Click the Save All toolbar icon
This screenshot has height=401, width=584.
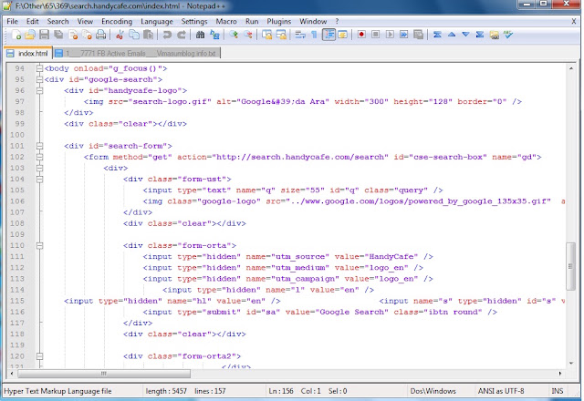coord(58,35)
